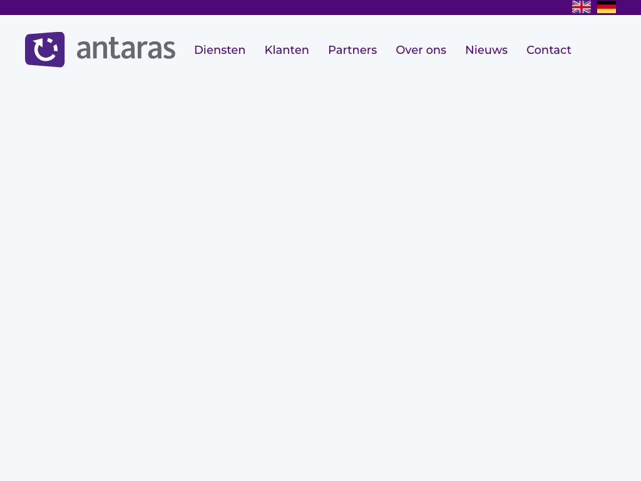This screenshot has height=481, width=641.
Task: Go to the Partners page
Action: coord(352,50)
